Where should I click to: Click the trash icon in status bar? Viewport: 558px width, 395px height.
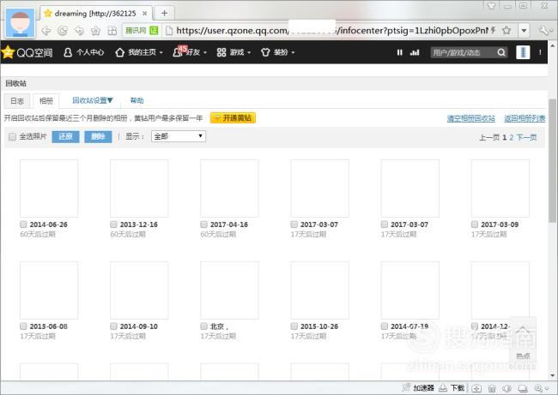tap(492, 388)
